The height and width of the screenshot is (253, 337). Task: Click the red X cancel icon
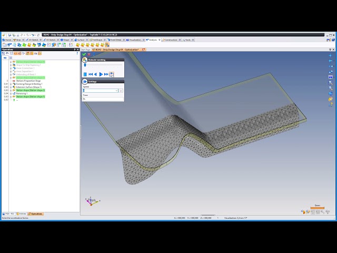click(89, 54)
